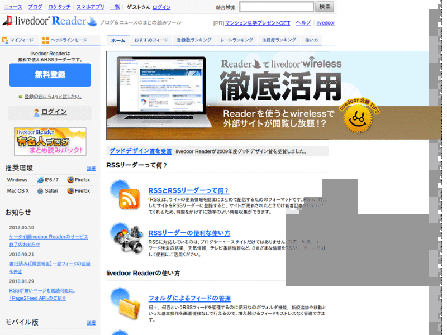Click the My Feed (マイフィード) icon
The height and width of the screenshot is (335, 447).
[5, 40]
